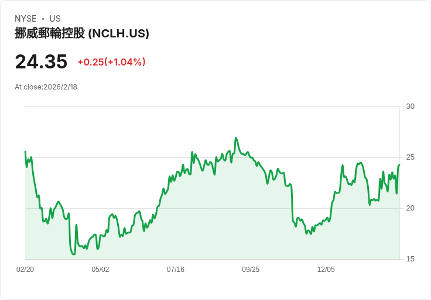Click the At close 2026/2/18 timestamp
The height and width of the screenshot is (300, 431).
coord(46,87)
